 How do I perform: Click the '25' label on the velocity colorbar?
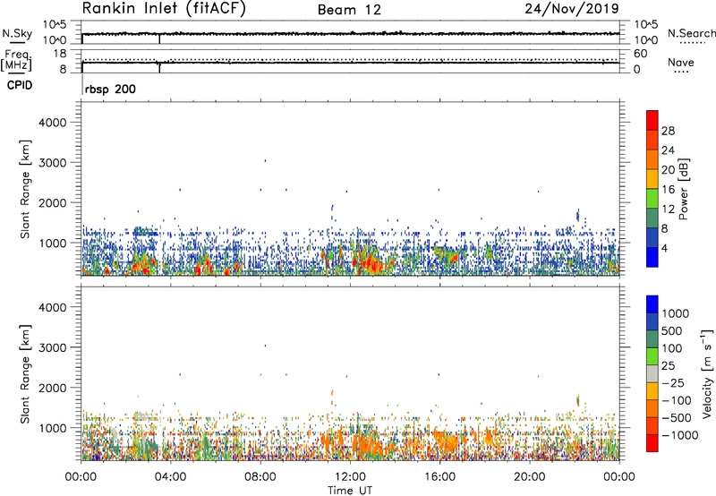point(668,365)
